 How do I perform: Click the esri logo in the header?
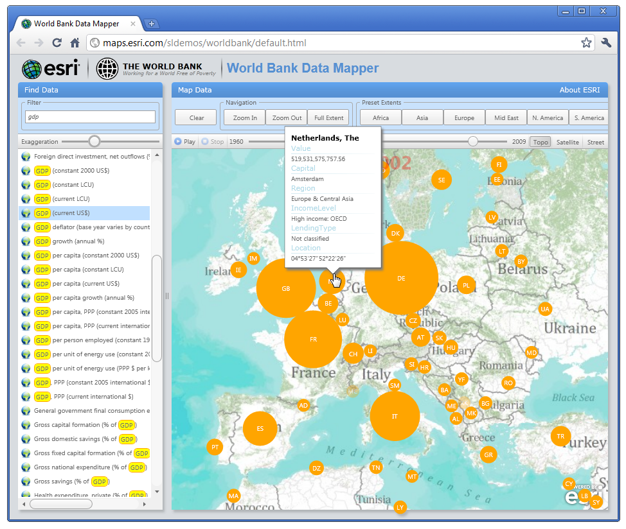51,69
